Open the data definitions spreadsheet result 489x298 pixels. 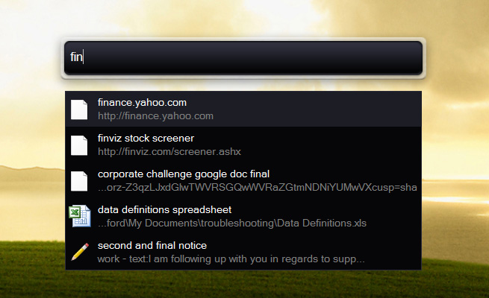click(243, 216)
